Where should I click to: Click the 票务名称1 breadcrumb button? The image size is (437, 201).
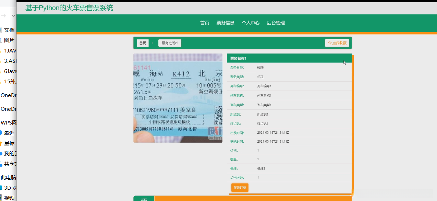[170, 43]
